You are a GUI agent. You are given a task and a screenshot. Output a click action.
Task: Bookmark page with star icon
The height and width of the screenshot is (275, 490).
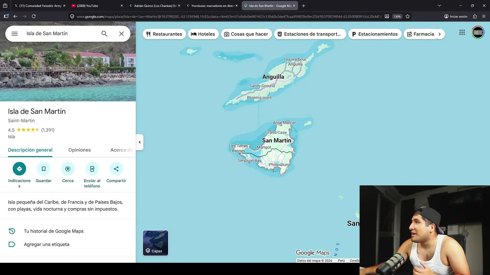[x=407, y=16]
